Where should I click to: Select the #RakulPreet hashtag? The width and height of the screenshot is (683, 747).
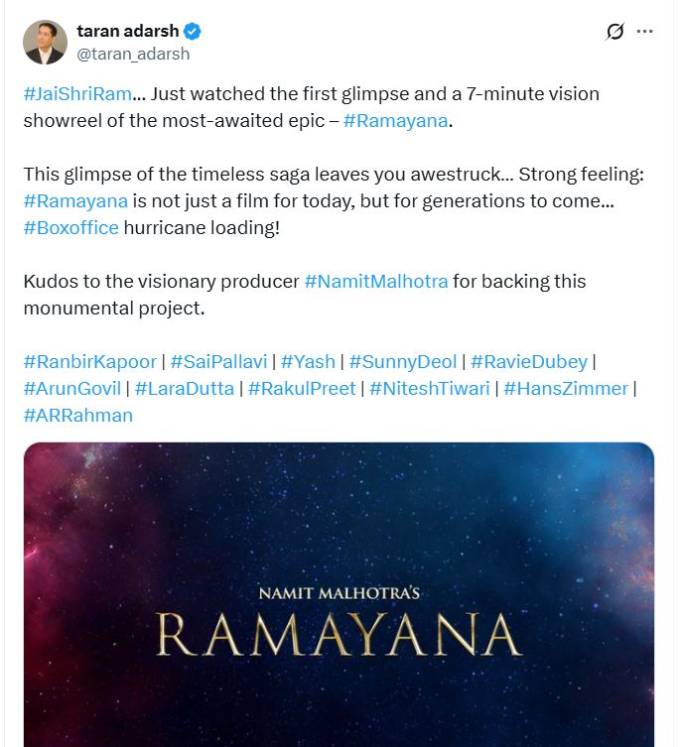tap(302, 388)
